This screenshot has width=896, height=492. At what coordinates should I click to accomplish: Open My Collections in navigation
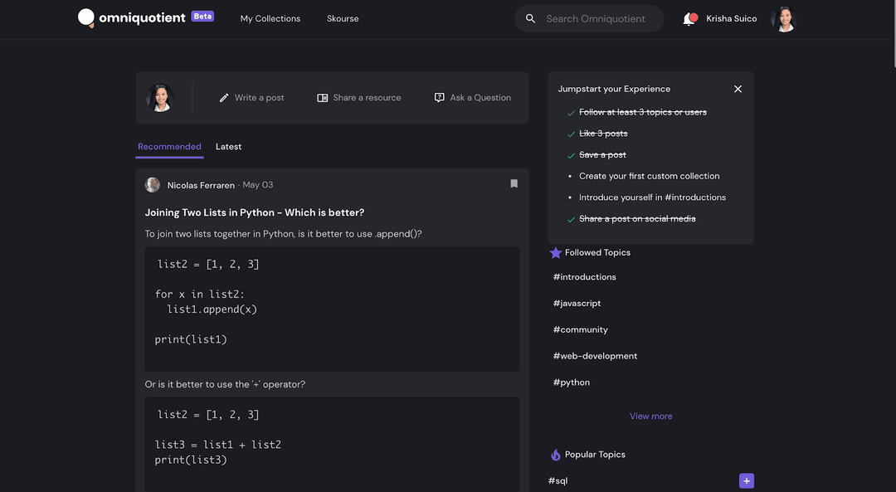270,18
